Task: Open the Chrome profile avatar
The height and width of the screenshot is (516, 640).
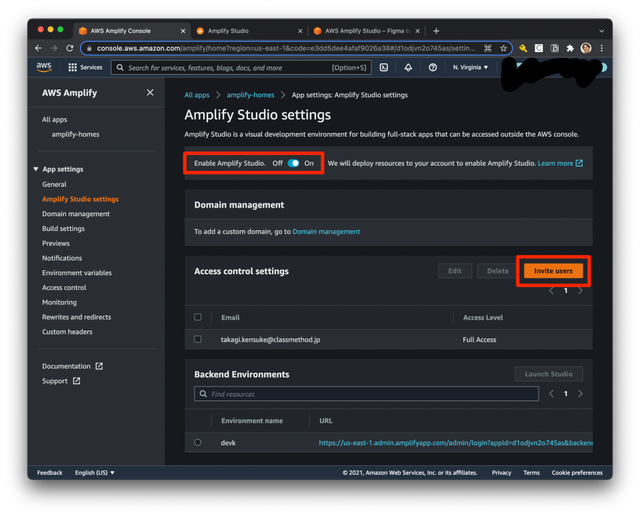Action: [x=586, y=48]
